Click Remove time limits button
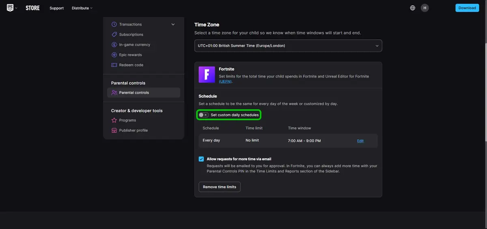 click(220, 187)
